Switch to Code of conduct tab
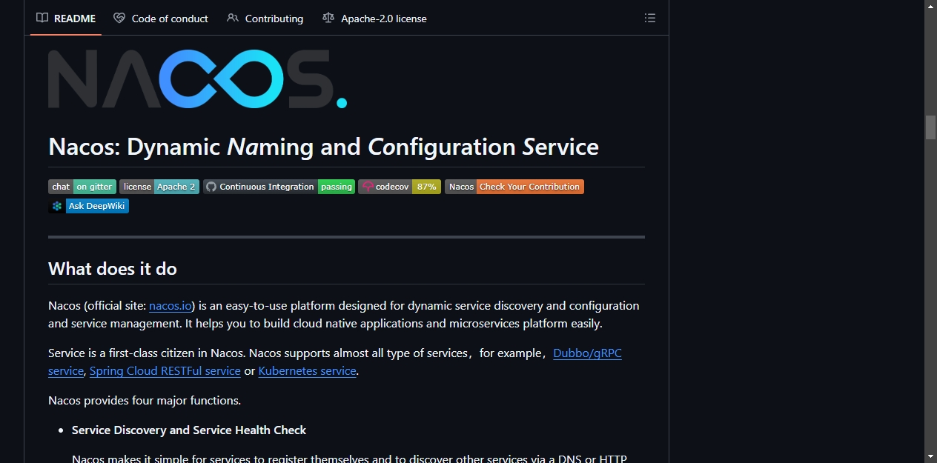Screen dimensions: 937x463 tap(161, 19)
